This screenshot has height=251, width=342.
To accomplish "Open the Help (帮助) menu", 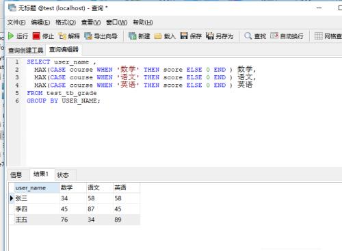I will pos(143,23).
